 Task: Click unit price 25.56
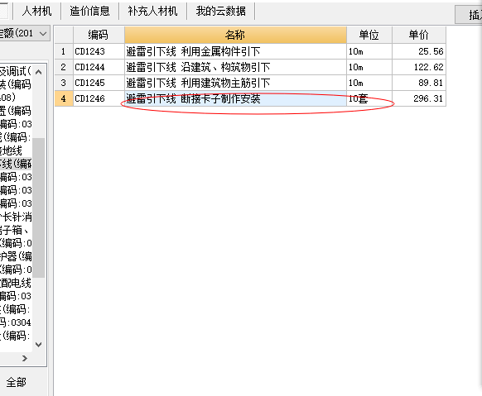(x=419, y=51)
